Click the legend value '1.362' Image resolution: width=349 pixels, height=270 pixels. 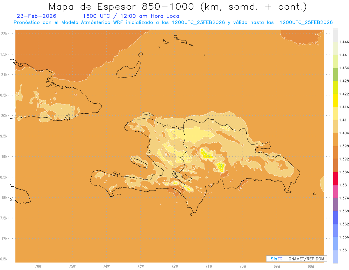tap(345, 224)
